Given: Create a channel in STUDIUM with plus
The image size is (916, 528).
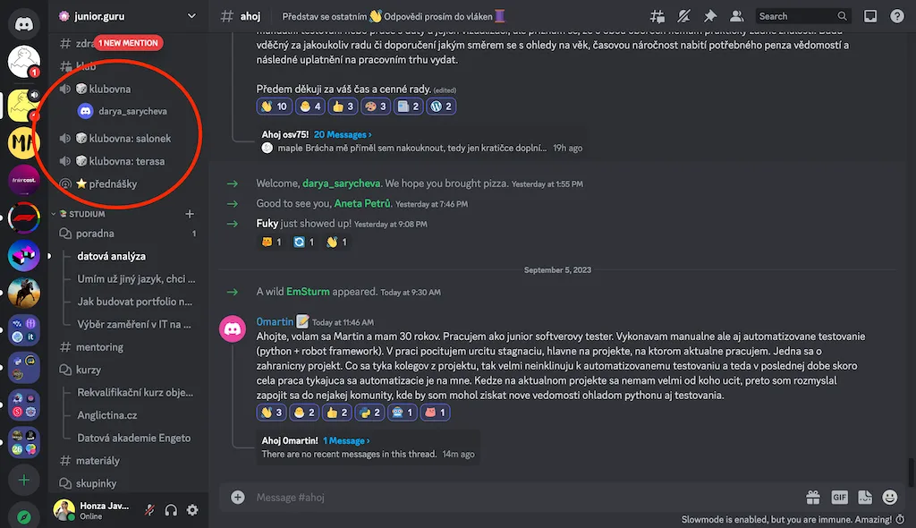Looking at the screenshot, I should click(190, 214).
